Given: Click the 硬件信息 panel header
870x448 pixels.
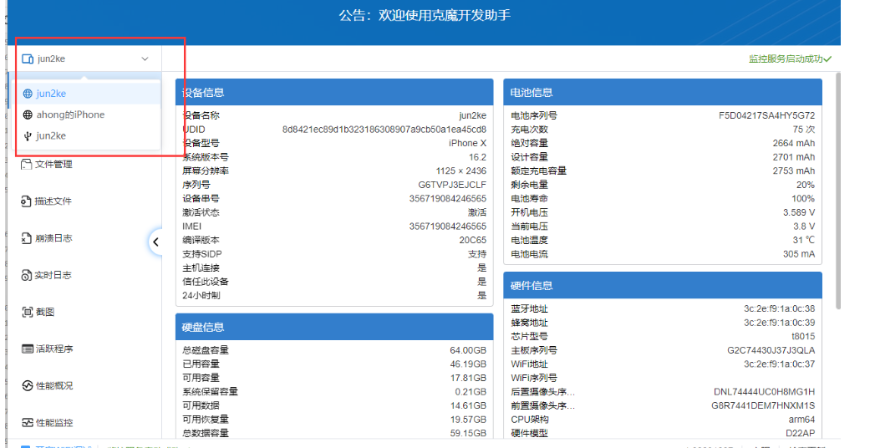Looking at the screenshot, I should [x=663, y=285].
